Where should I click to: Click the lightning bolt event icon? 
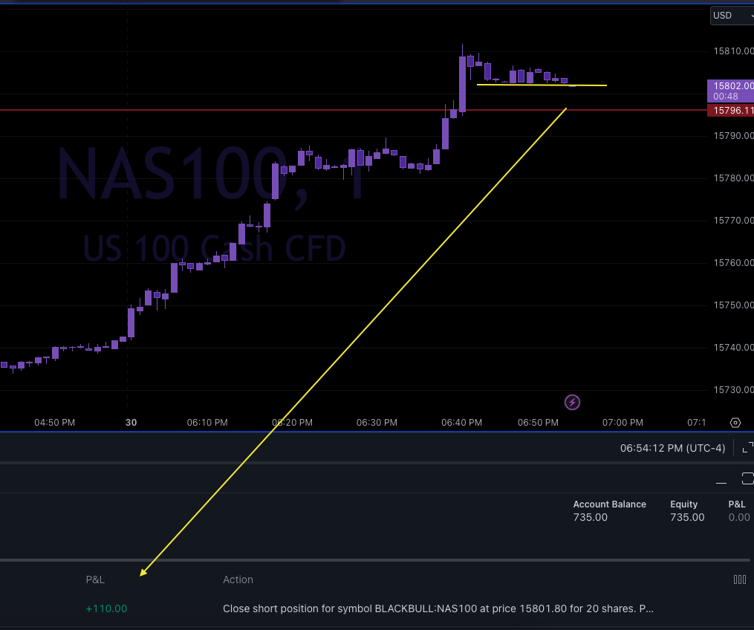coord(572,402)
